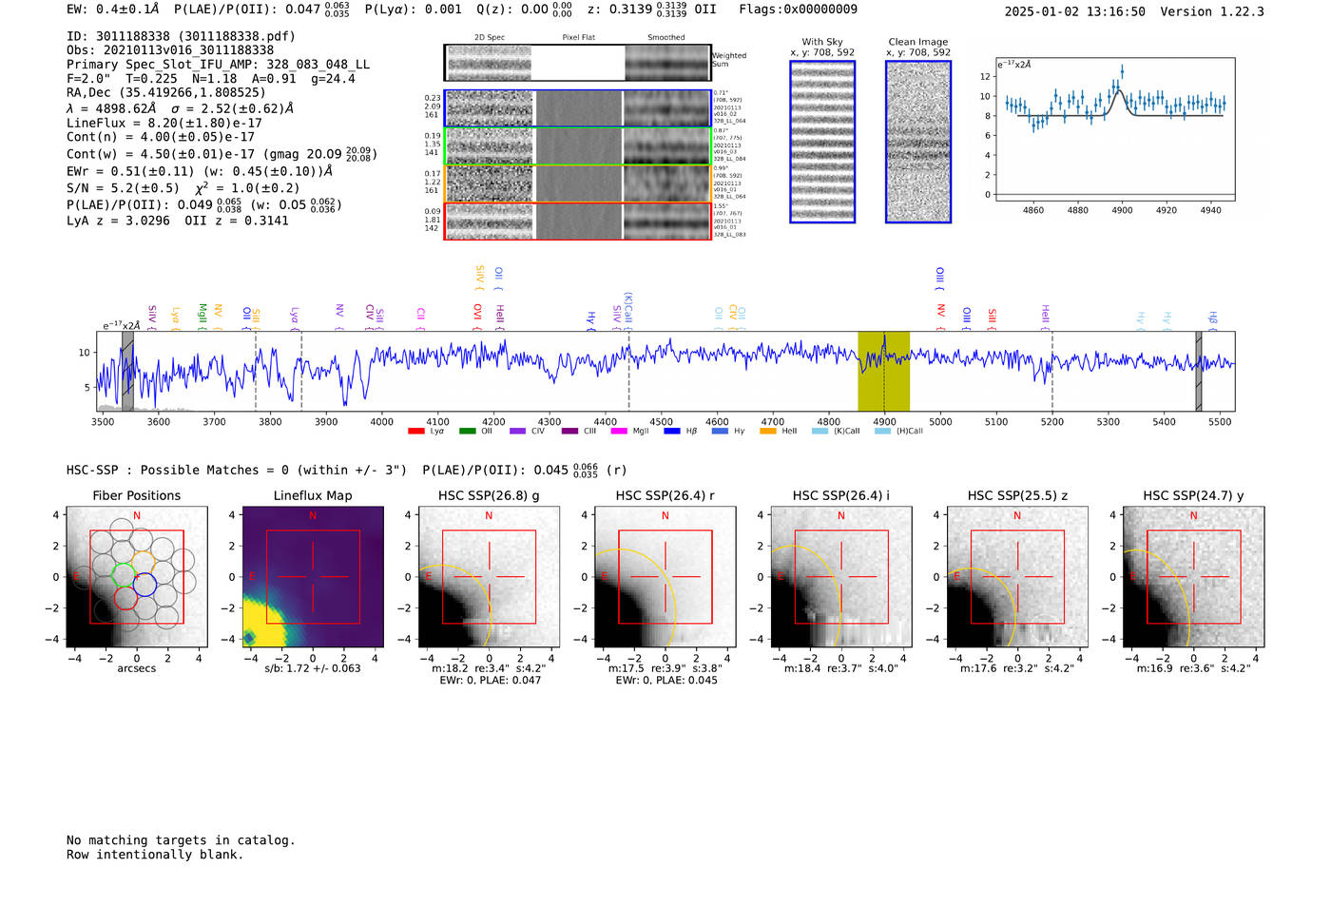Open the HSC SSP(26.8) g image

pos(489,576)
